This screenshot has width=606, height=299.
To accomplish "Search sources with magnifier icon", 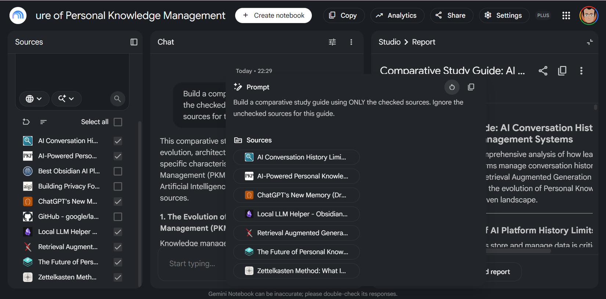I will click(x=118, y=98).
